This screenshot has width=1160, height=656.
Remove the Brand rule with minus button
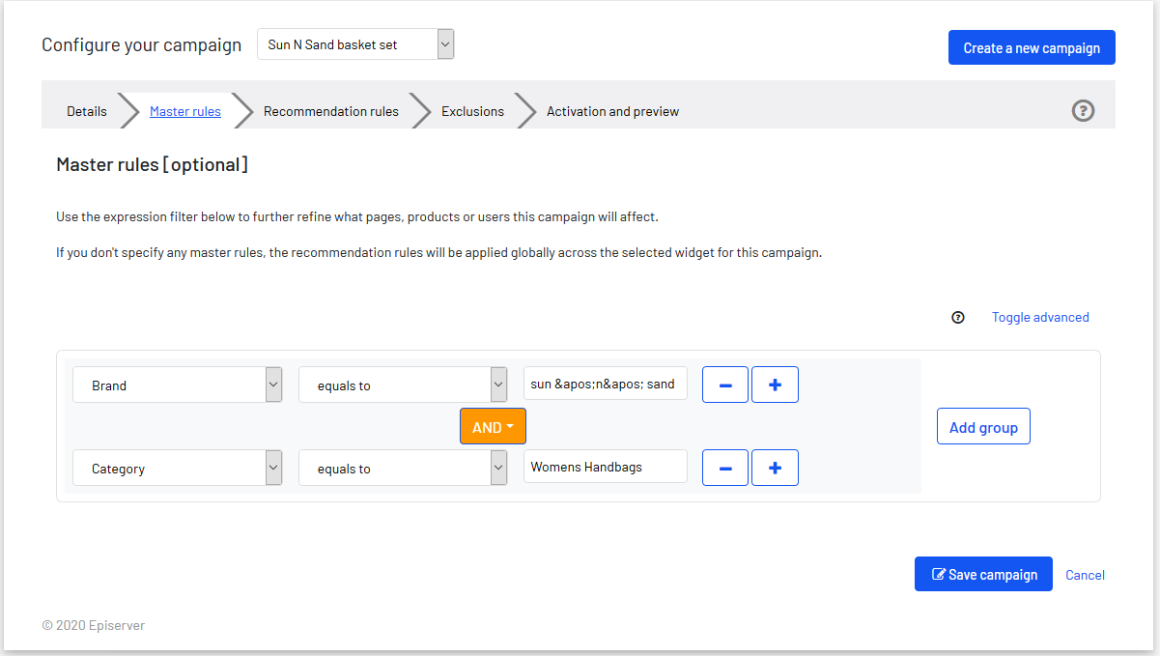pyautogui.click(x=724, y=385)
